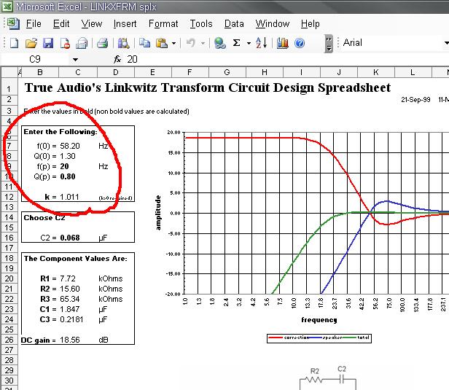Copy selection with the Copy icon

[x=144, y=43]
